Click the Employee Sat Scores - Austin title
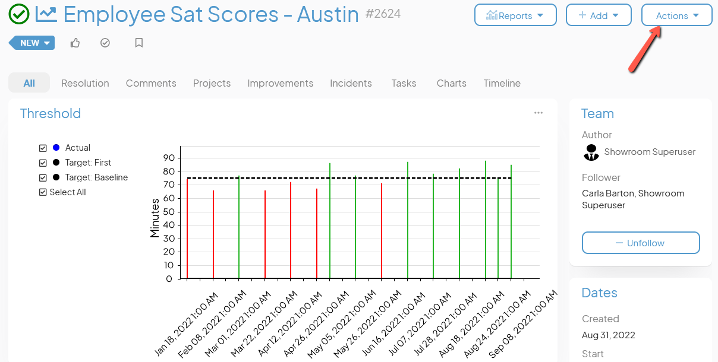718x362 pixels. pos(211,14)
